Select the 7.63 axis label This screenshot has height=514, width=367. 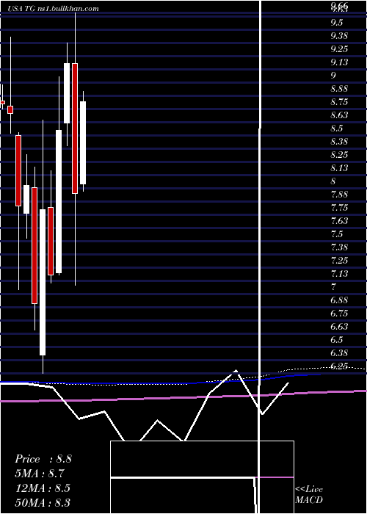[x=339, y=220]
